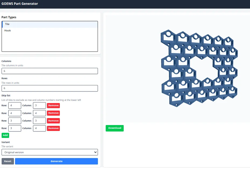Select the Tile part type
Viewport: 250px width, 172px height.
pos(50,24)
